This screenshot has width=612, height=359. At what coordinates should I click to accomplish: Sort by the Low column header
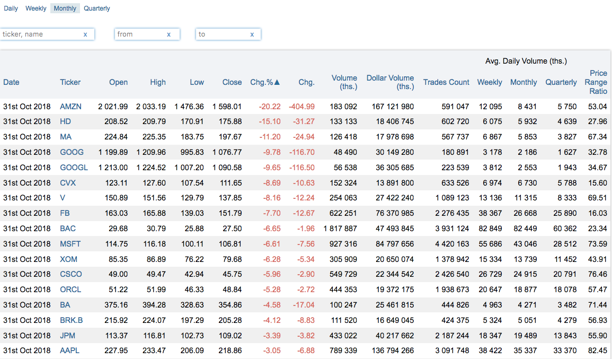(197, 82)
